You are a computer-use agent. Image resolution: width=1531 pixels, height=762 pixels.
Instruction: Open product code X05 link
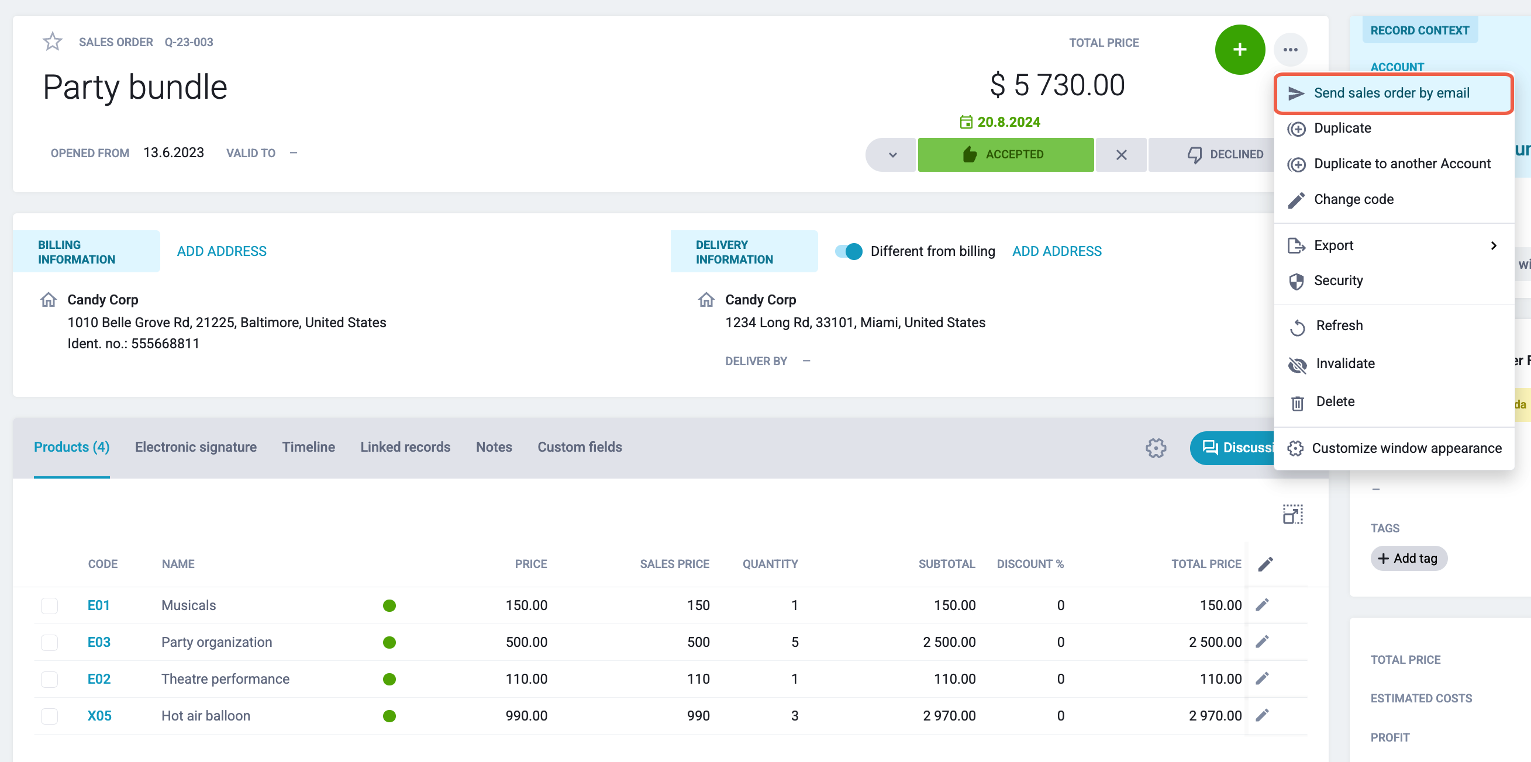coord(99,716)
